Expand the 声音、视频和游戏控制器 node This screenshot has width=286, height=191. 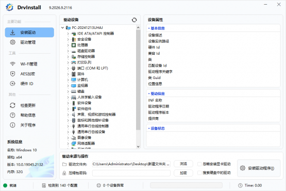tap(68, 115)
